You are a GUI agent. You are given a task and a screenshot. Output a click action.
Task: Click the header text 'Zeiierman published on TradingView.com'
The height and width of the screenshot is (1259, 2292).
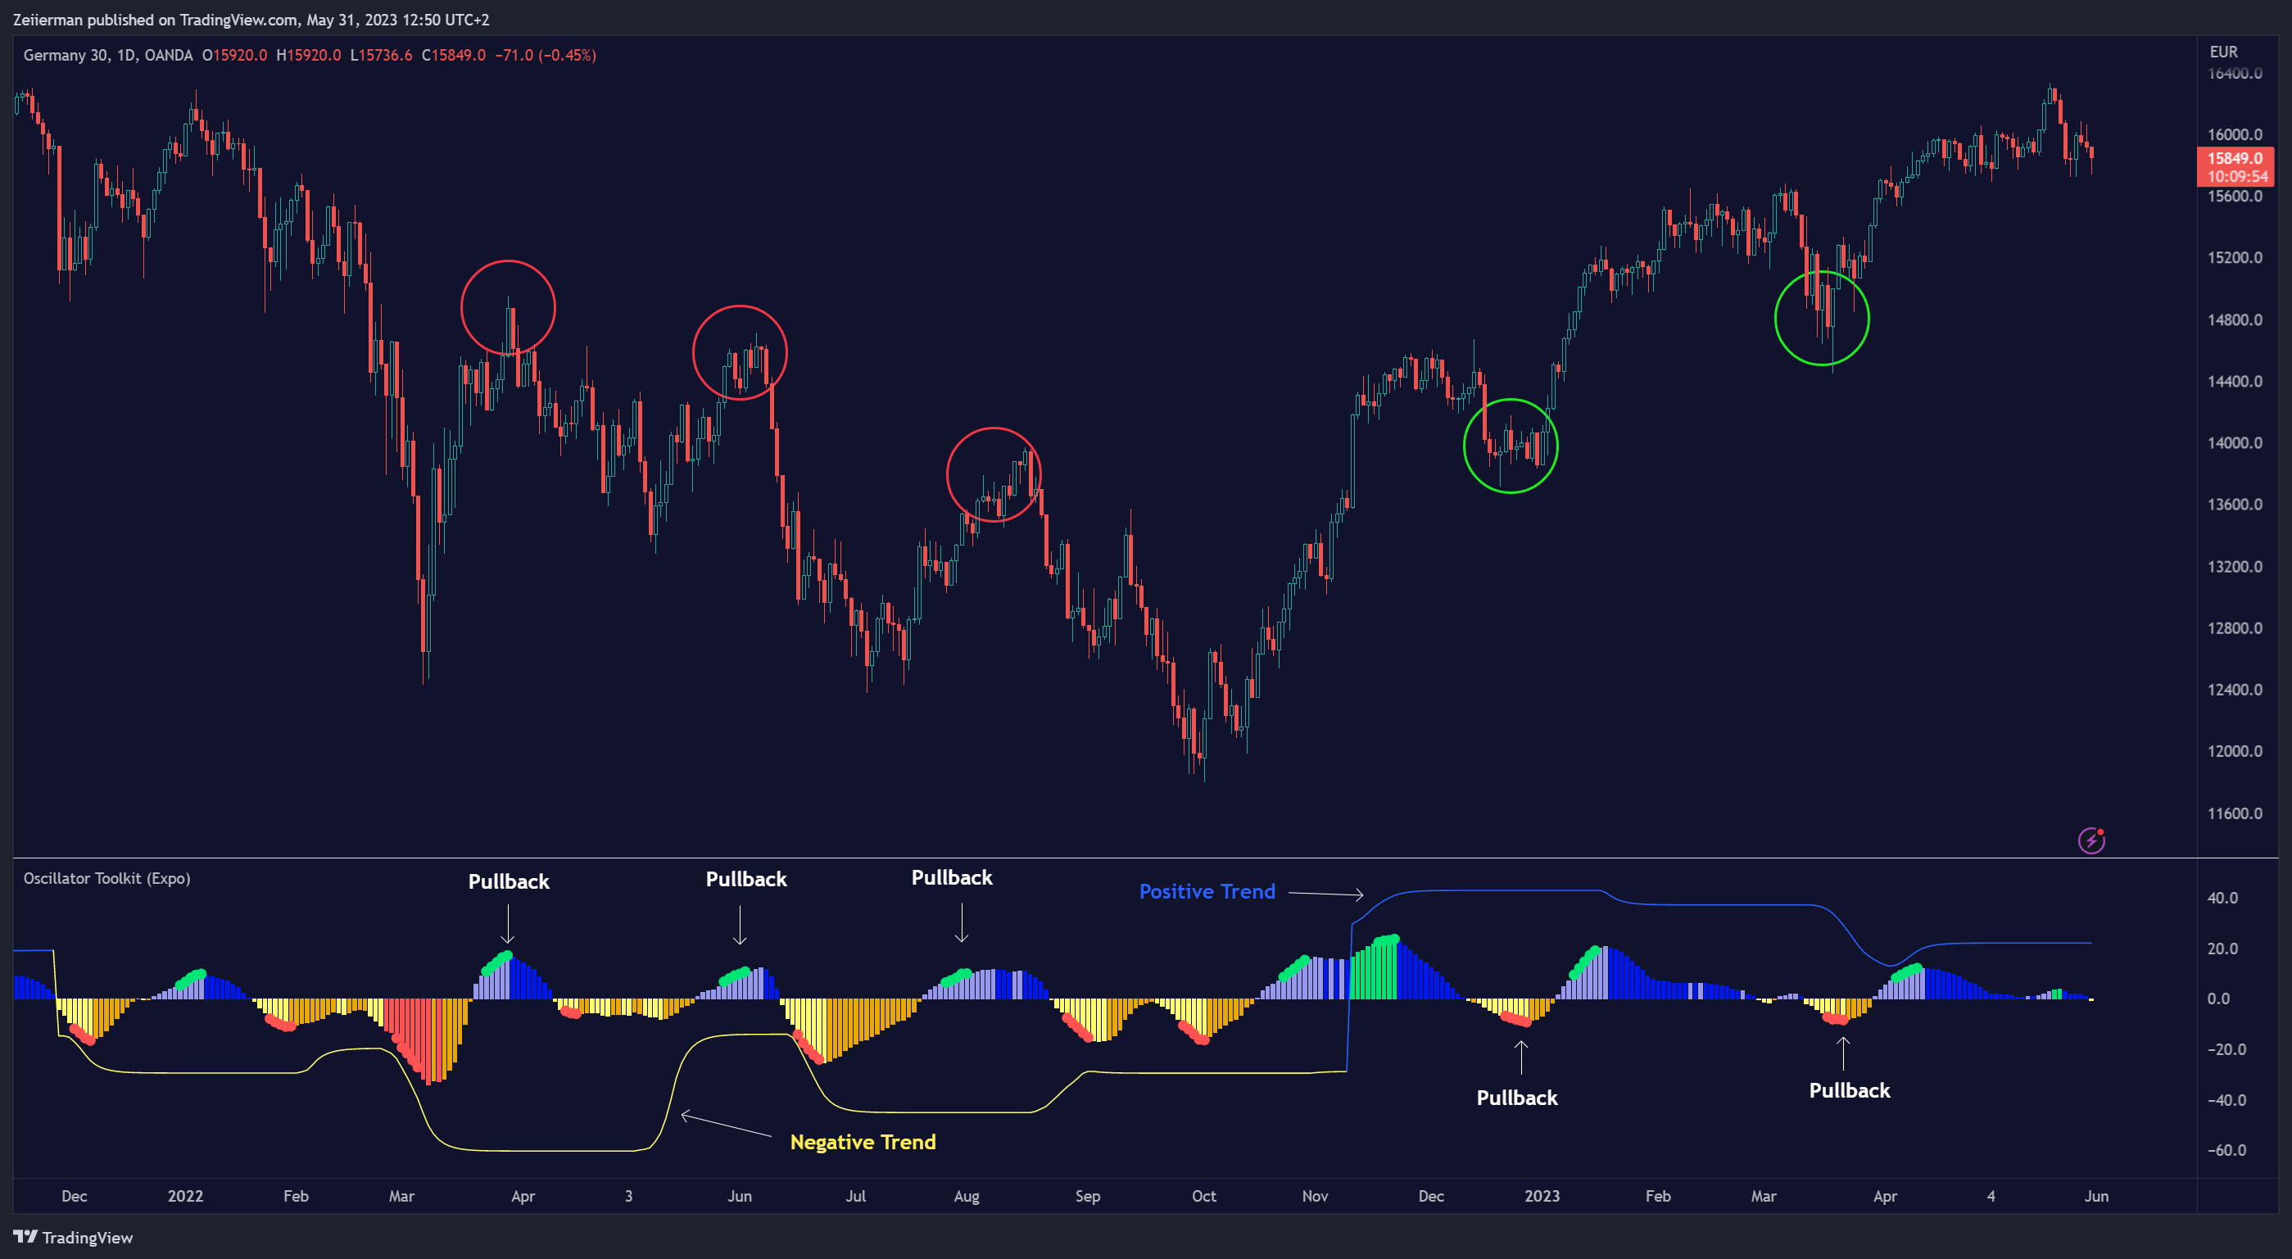point(156,20)
